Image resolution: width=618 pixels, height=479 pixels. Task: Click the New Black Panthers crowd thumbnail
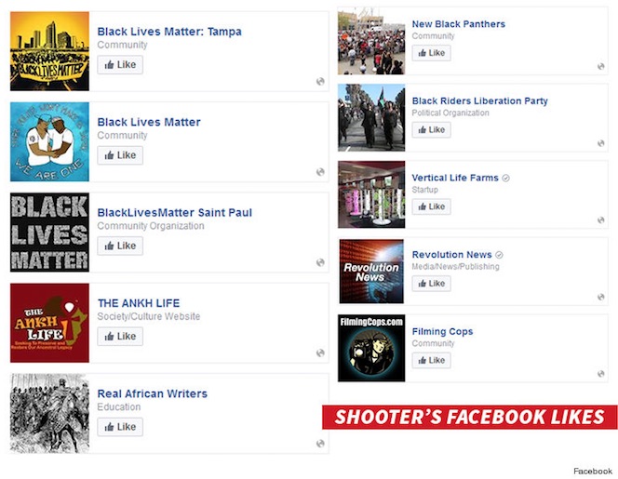click(x=371, y=41)
